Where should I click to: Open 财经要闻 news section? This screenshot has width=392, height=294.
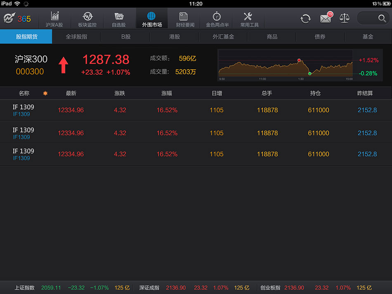tap(185, 19)
